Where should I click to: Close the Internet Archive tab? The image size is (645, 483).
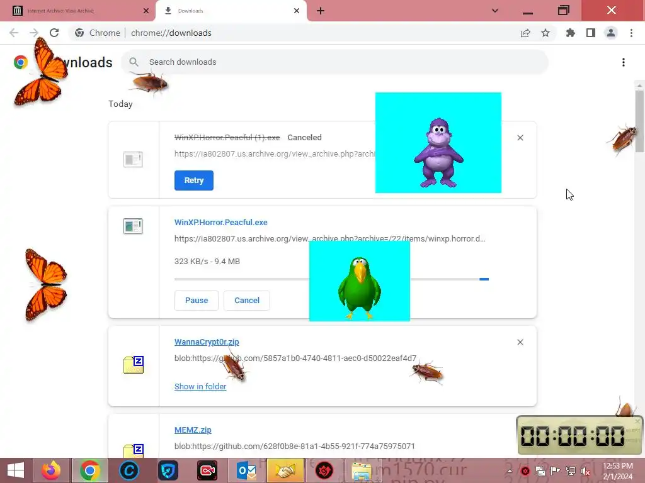146,11
